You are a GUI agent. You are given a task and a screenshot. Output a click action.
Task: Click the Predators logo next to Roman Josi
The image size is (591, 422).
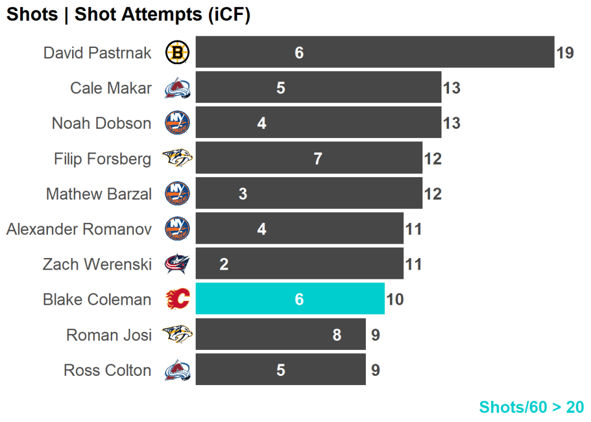pos(177,335)
